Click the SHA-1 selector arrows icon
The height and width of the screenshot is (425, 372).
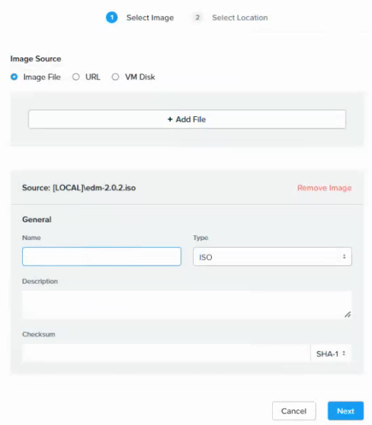pyautogui.click(x=344, y=353)
